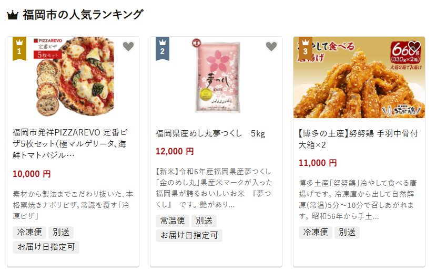Open 【博多の土産】努努鶏 手羽中骨付 title link
The width and height of the screenshot is (436, 273).
(358, 139)
